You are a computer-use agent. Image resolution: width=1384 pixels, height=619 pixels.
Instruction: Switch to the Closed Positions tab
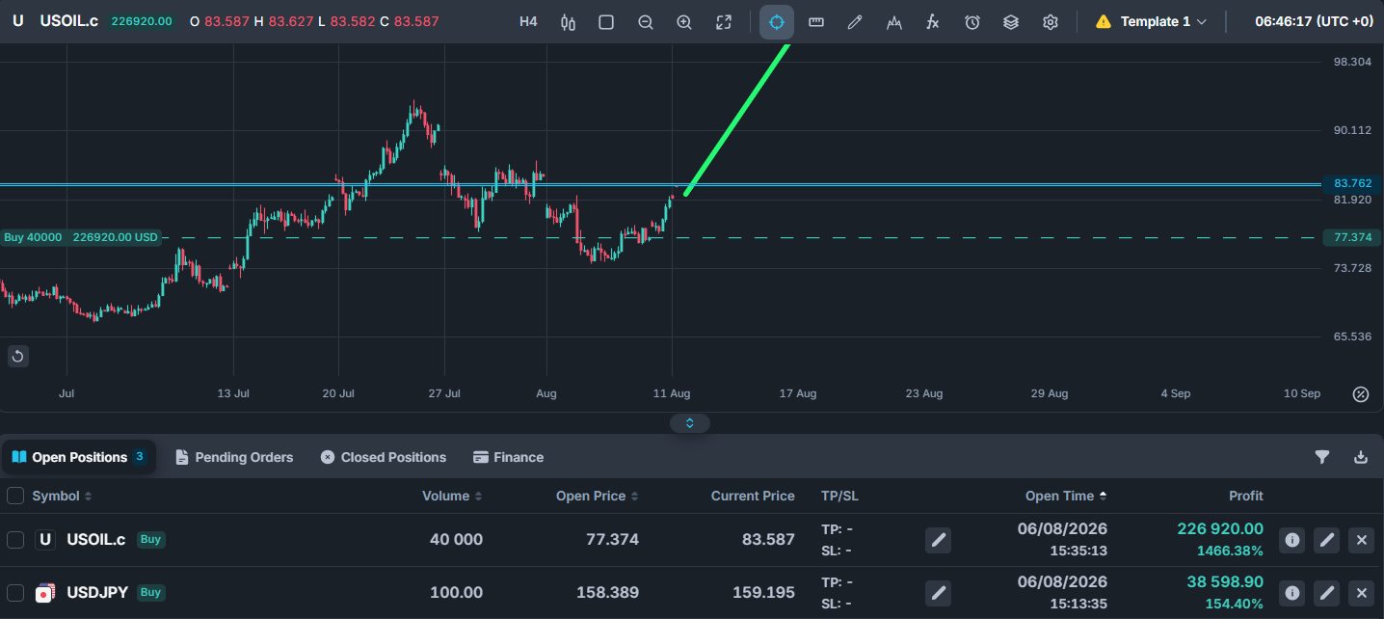384,457
